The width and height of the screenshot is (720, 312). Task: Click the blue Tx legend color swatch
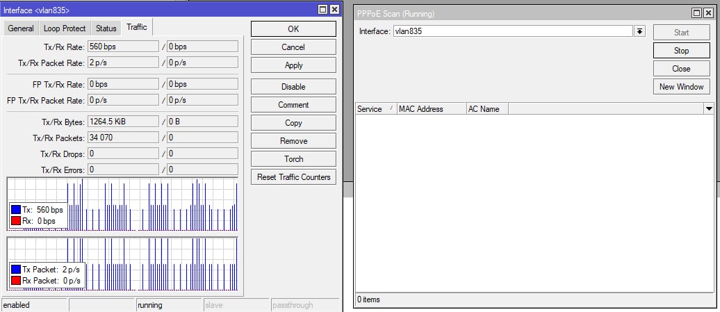coord(16,210)
